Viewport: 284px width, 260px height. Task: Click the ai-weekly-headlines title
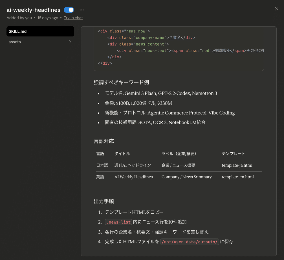click(33, 10)
